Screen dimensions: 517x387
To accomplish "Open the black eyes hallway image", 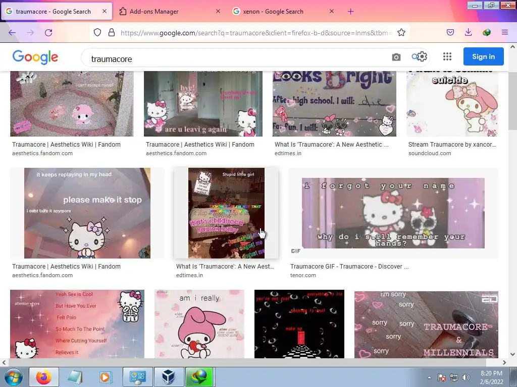I will point(299,324).
